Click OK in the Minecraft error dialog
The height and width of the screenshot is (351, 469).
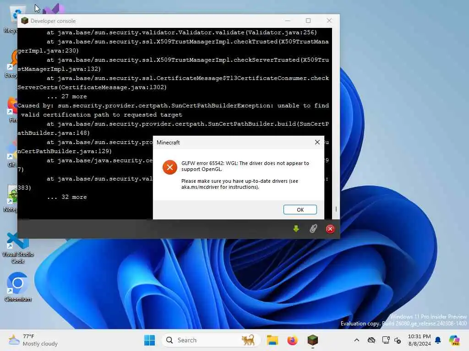(x=300, y=209)
